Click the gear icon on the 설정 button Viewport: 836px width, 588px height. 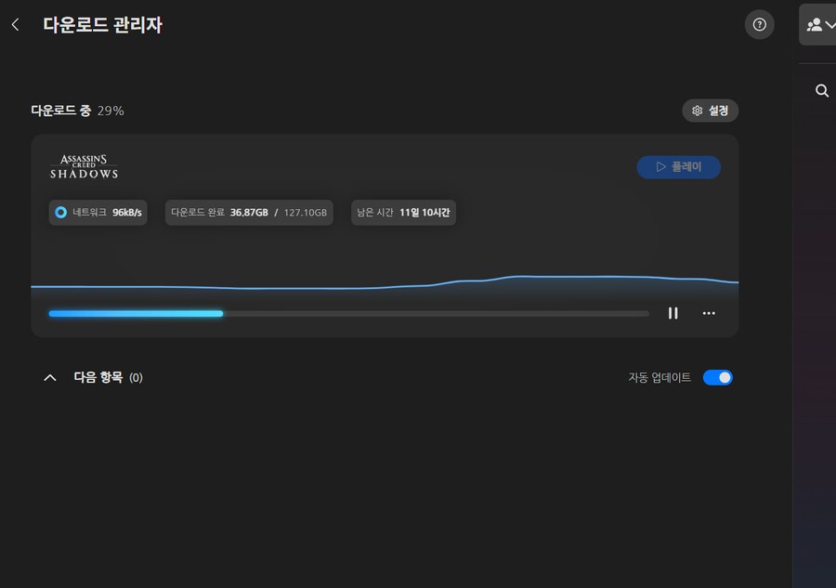(x=697, y=111)
